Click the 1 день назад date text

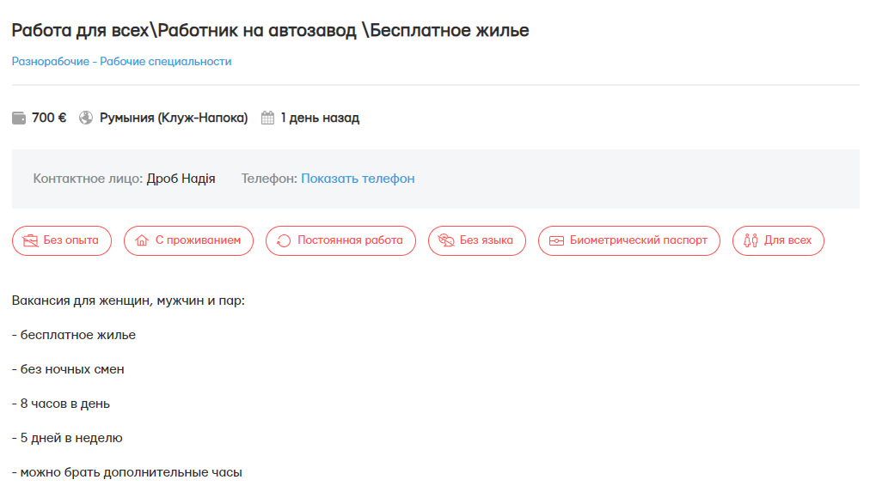[320, 118]
